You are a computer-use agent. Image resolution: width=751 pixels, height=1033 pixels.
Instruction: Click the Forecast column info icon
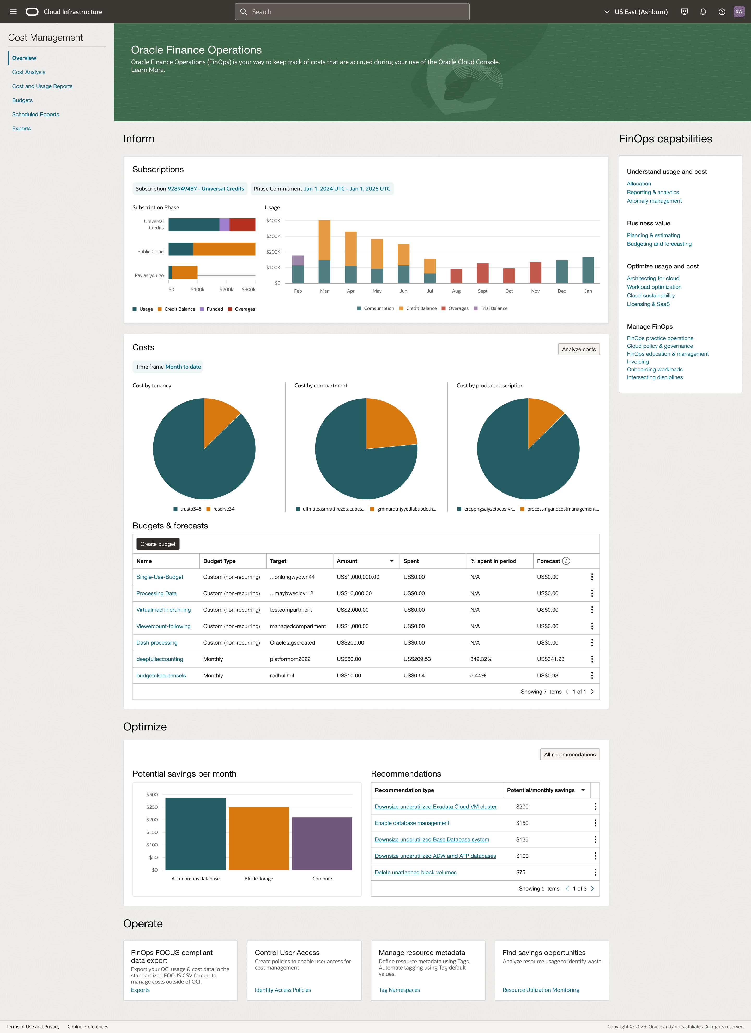click(566, 561)
